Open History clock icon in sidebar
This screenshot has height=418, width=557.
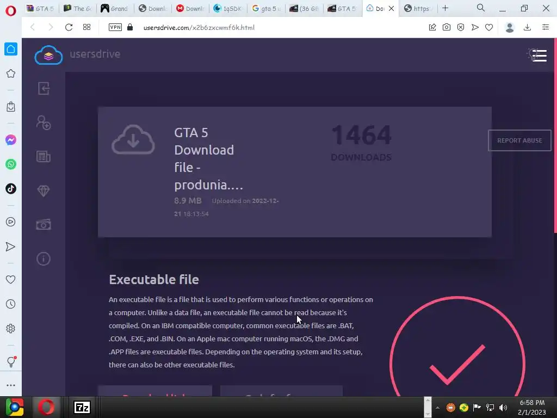tap(11, 304)
